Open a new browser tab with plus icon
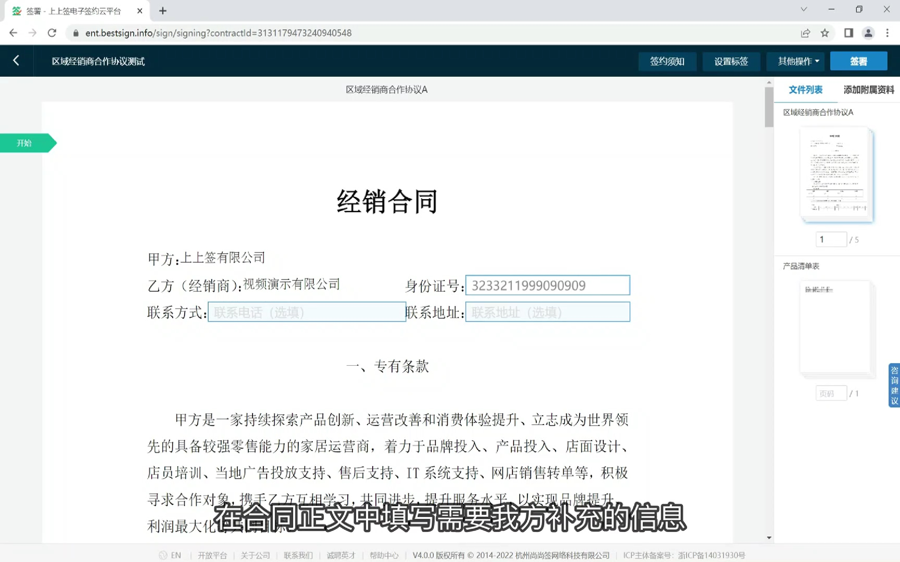 [162, 11]
